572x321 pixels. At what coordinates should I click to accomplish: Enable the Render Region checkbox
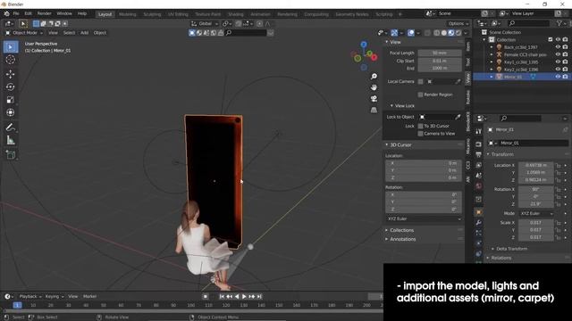coord(421,95)
